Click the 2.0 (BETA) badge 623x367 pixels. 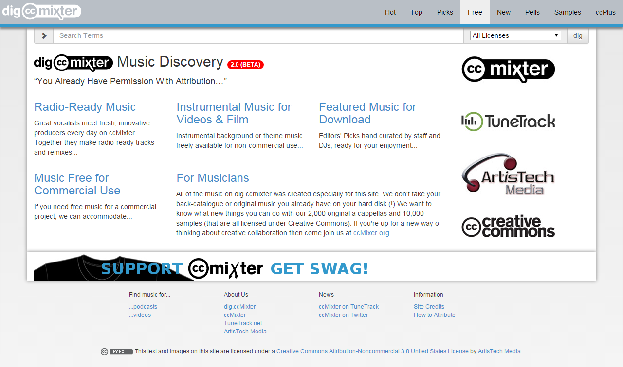click(x=245, y=65)
